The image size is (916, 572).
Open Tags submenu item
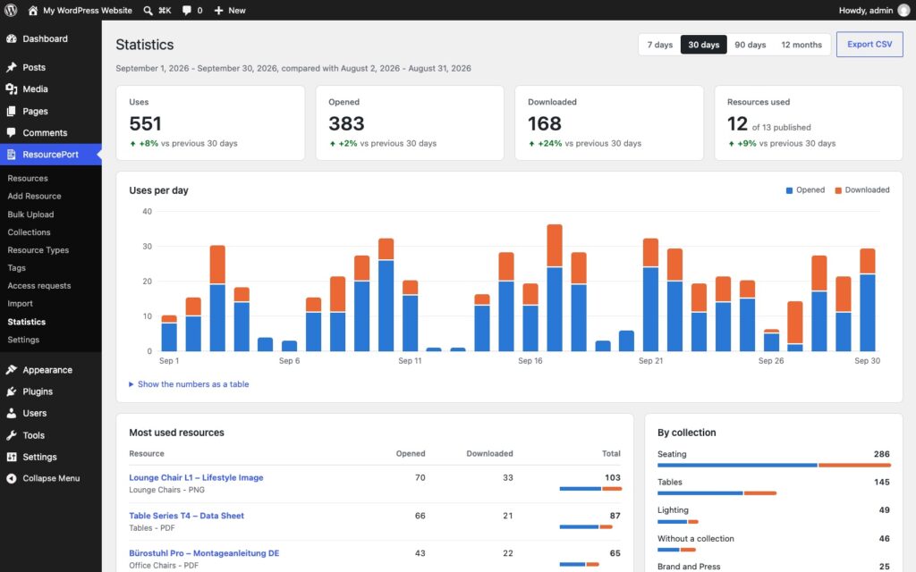16,268
